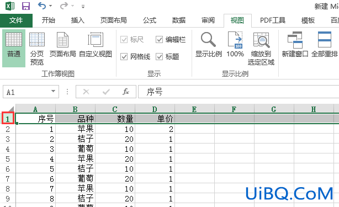Switch to 分页预览 view
The image size is (339, 207).
click(37, 49)
